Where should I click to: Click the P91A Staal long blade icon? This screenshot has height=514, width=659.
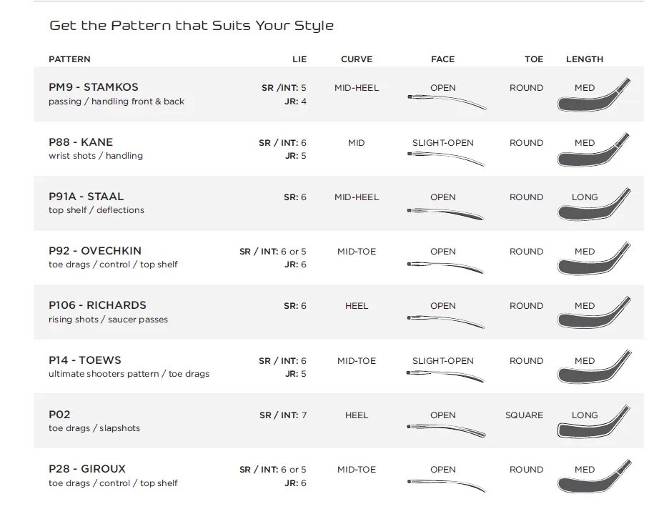594,206
